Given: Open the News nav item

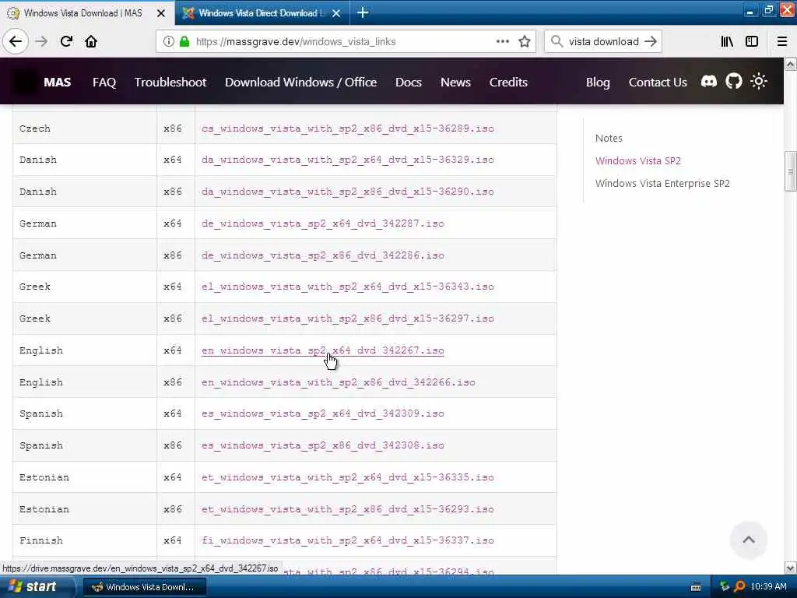Looking at the screenshot, I should (455, 82).
